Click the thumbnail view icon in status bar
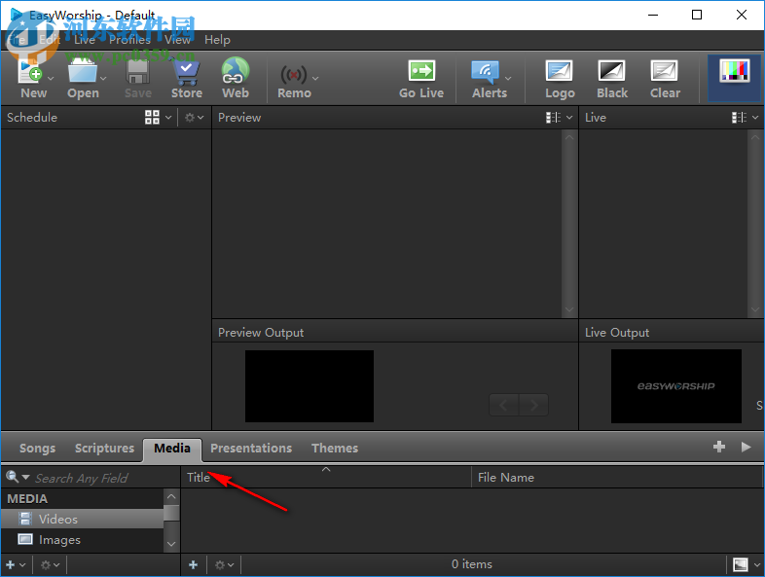 tap(740, 564)
